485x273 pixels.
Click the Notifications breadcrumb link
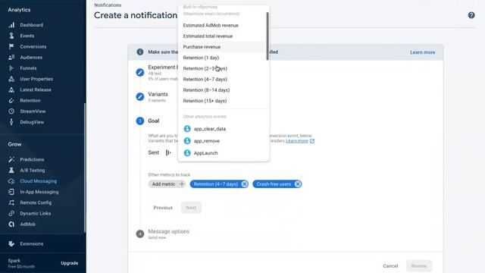[108, 5]
